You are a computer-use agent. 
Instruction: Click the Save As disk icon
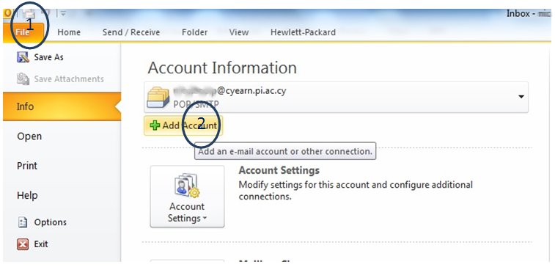[23, 57]
